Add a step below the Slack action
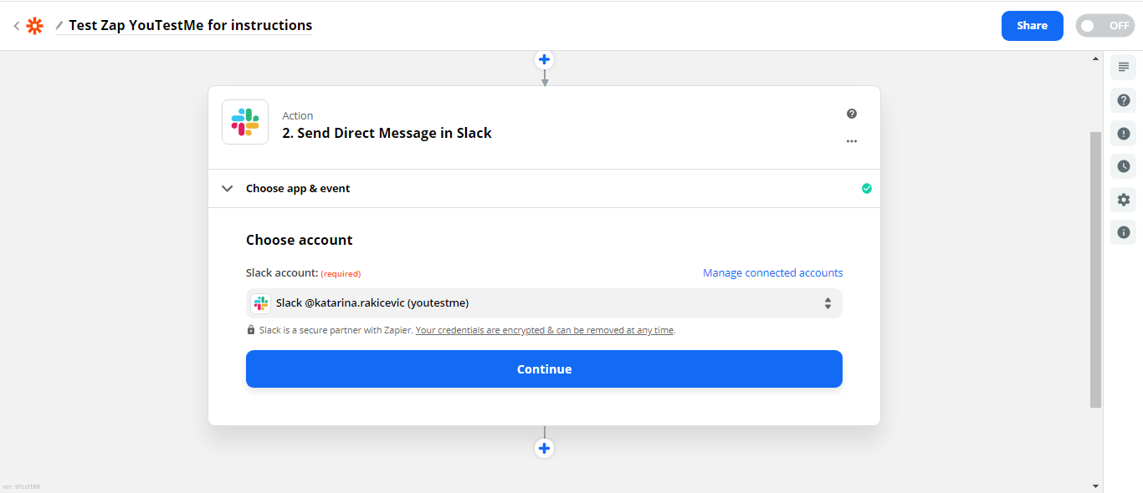 (x=545, y=449)
